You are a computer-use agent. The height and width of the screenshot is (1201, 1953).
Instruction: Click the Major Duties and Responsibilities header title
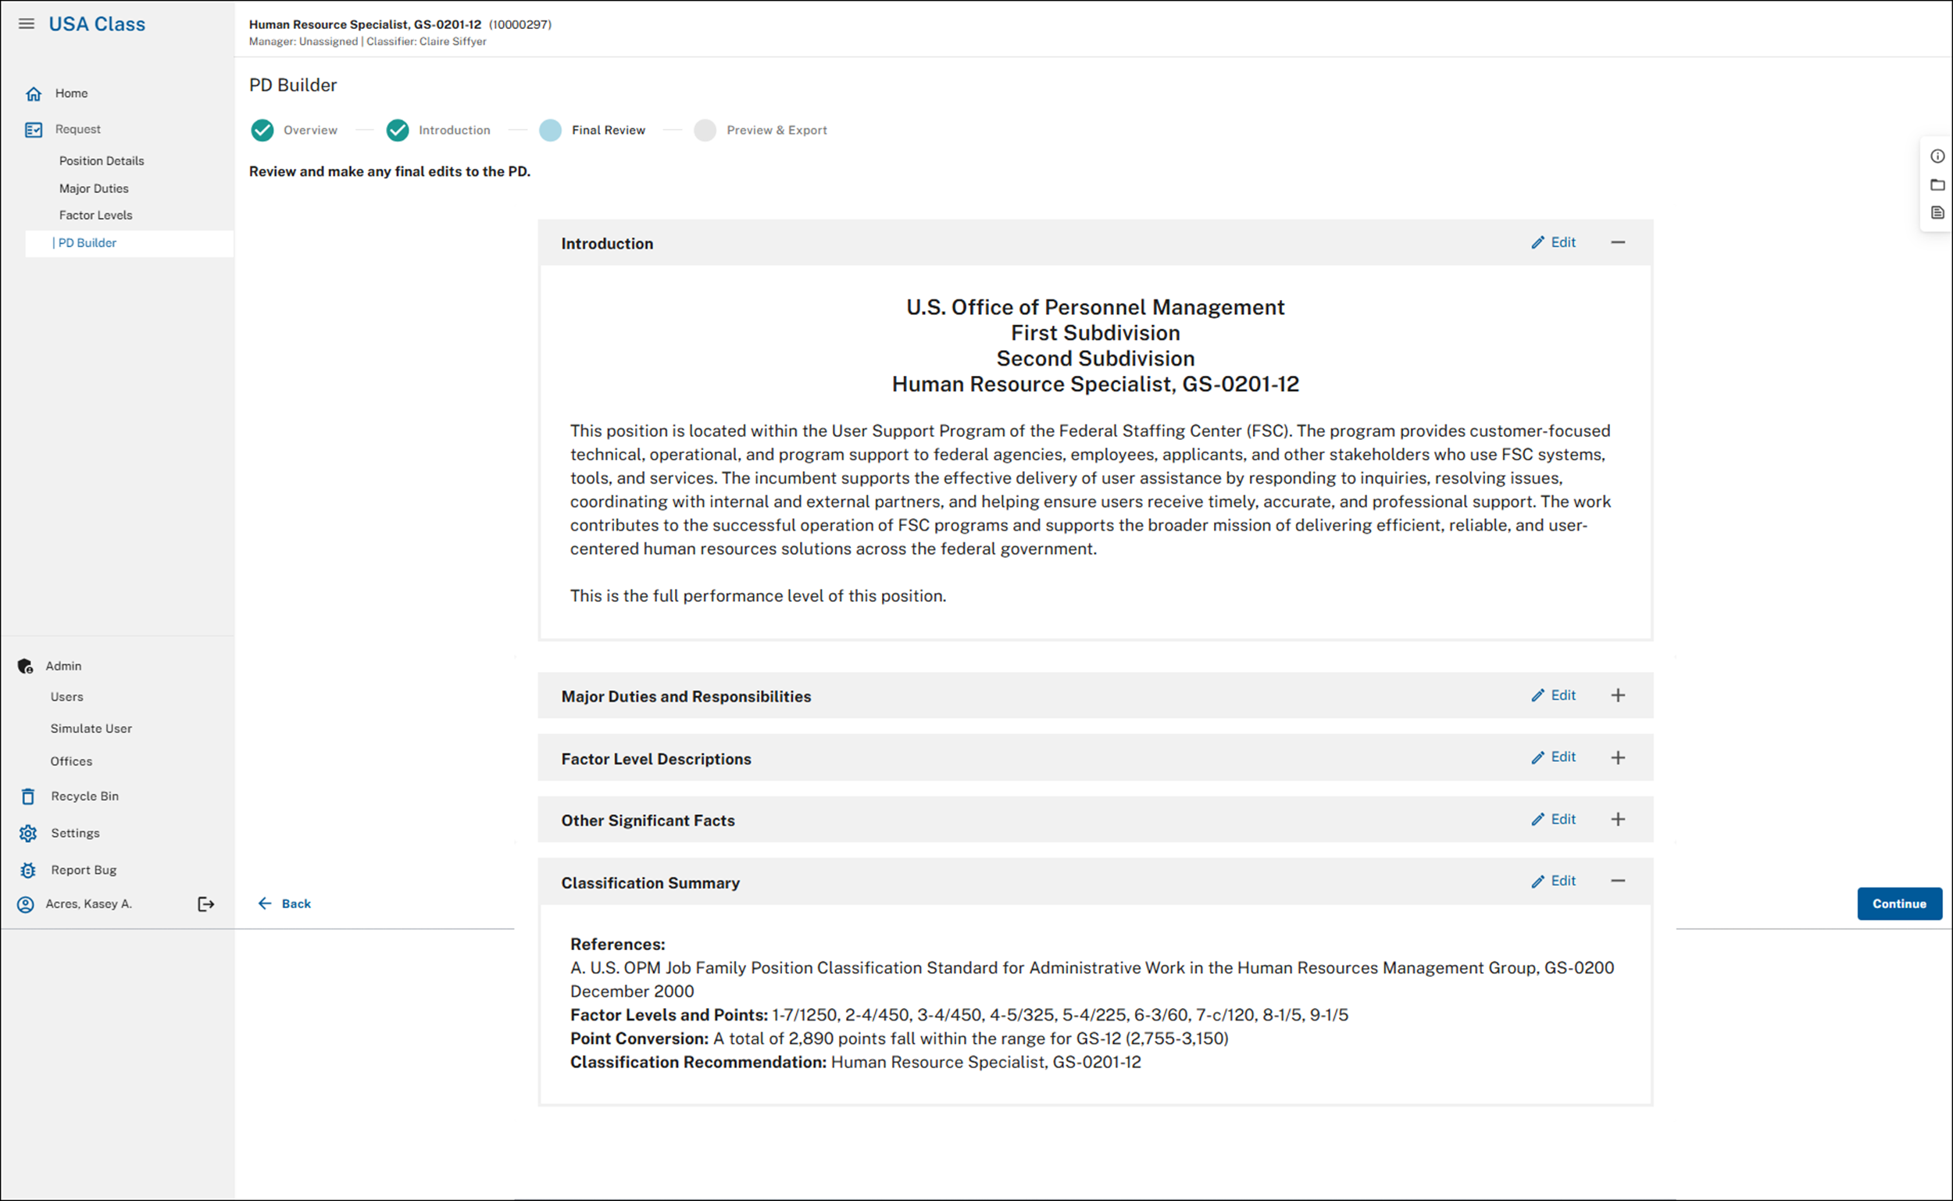[x=686, y=697]
